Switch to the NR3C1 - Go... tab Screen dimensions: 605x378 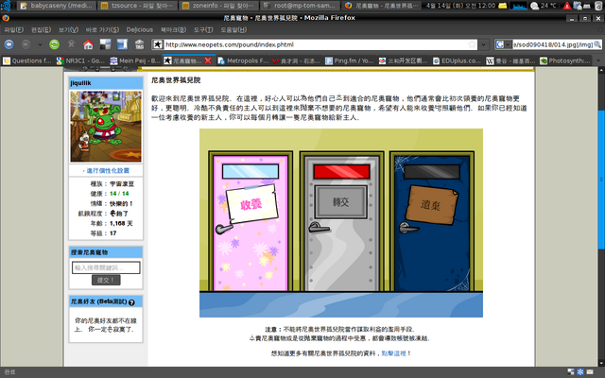80,60
